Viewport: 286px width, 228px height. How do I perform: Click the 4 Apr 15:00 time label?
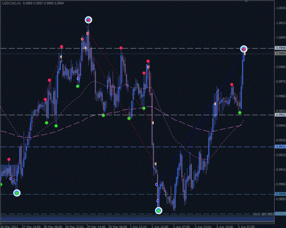point(225,227)
